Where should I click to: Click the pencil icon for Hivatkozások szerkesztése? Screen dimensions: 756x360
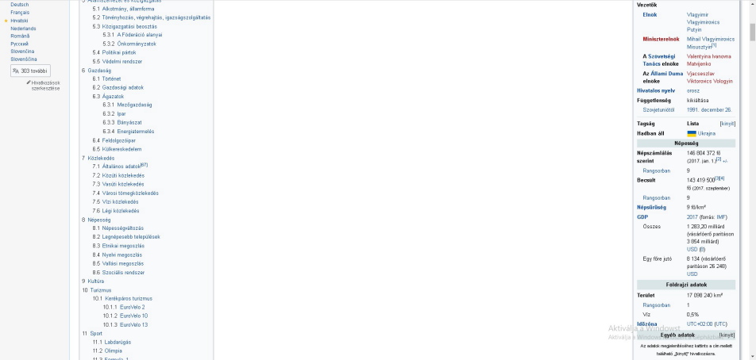click(x=29, y=82)
